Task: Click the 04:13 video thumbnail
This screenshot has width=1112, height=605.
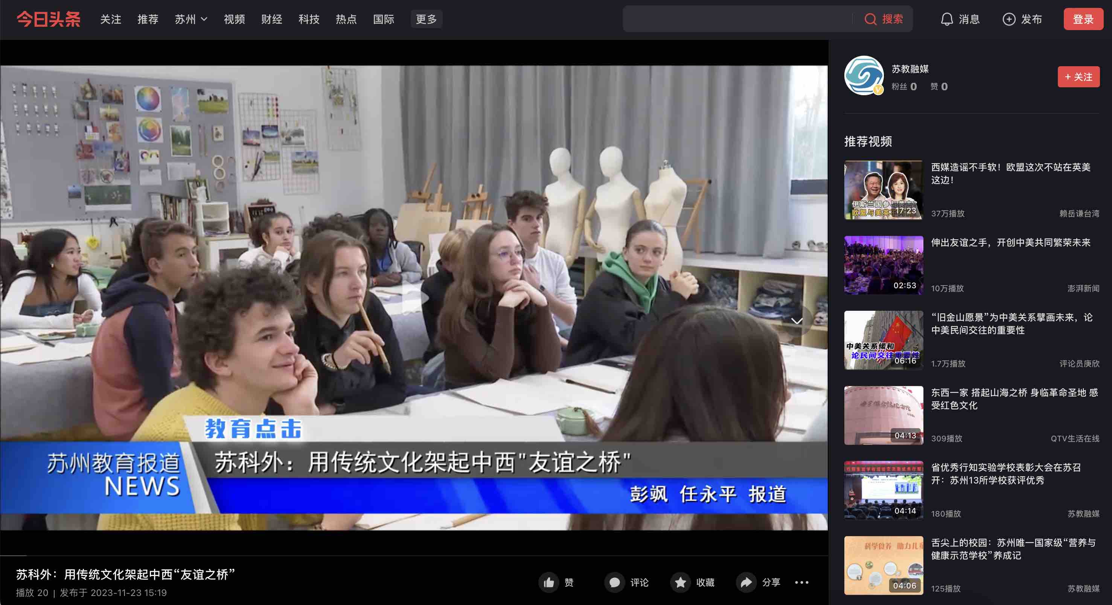Action: 884,415
